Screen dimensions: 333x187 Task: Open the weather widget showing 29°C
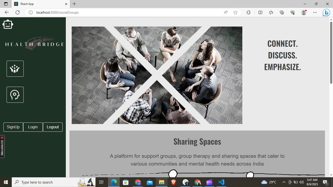(269, 182)
